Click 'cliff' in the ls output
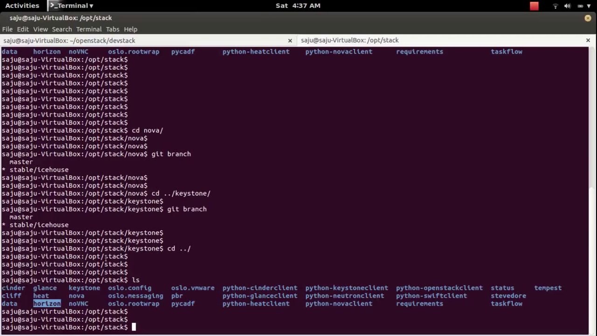The width and height of the screenshot is (597, 336). tap(11, 296)
